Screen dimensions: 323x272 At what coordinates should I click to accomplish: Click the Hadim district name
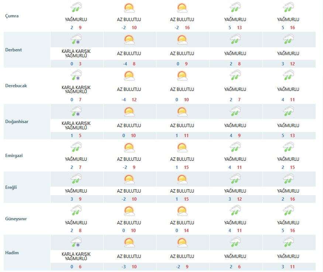tap(12, 253)
